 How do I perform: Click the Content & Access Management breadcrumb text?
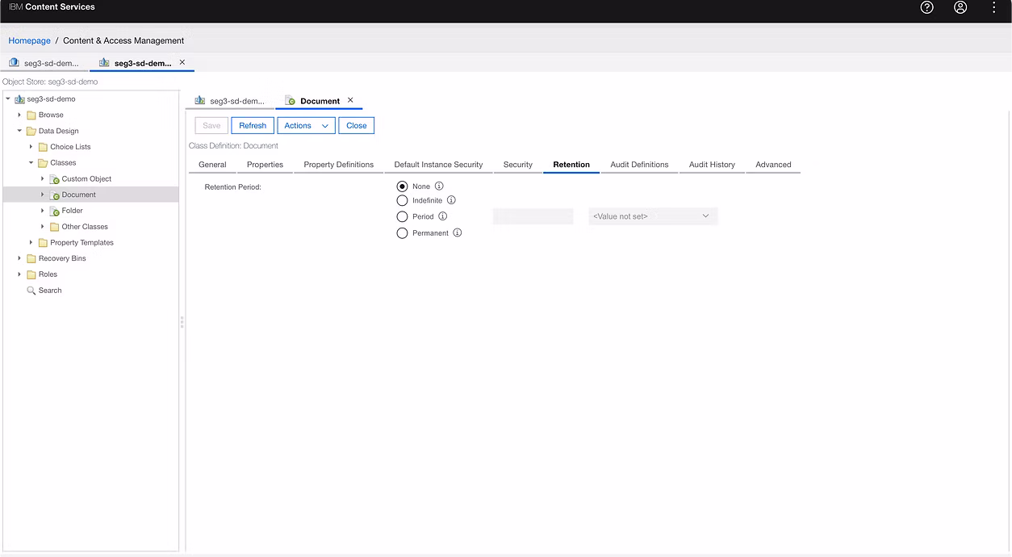[123, 40]
